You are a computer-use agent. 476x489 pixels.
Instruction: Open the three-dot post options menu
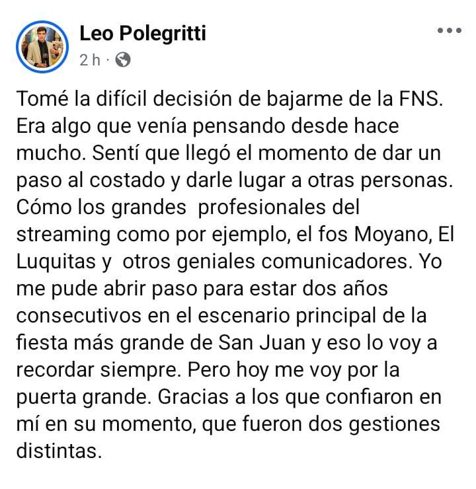pos(450,30)
